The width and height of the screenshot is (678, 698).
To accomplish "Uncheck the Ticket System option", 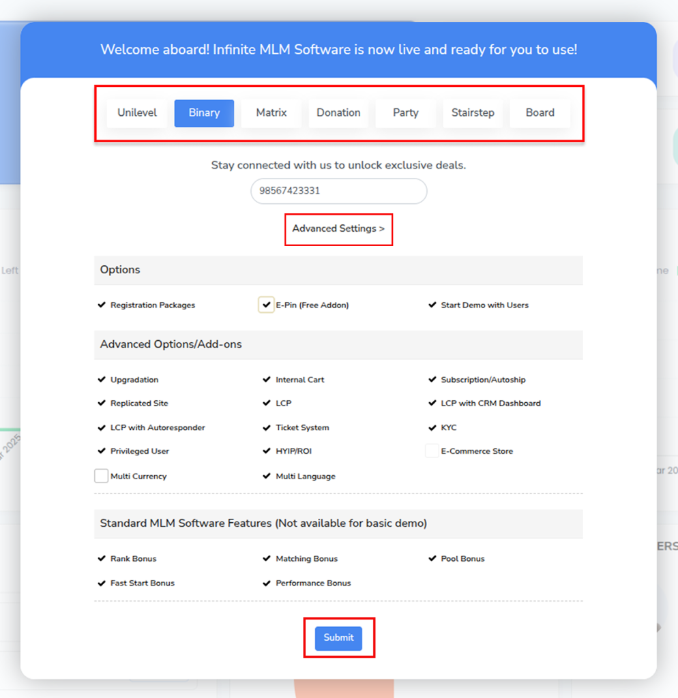I will (x=267, y=428).
